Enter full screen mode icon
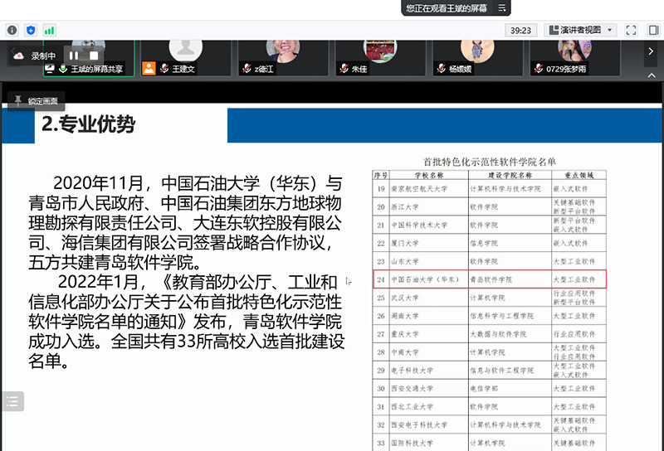The height and width of the screenshot is (451, 664). (x=631, y=30)
